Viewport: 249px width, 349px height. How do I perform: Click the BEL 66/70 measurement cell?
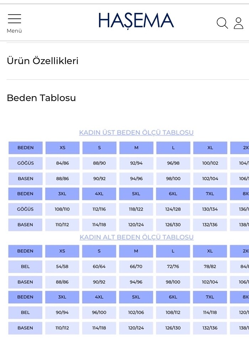(x=136, y=266)
